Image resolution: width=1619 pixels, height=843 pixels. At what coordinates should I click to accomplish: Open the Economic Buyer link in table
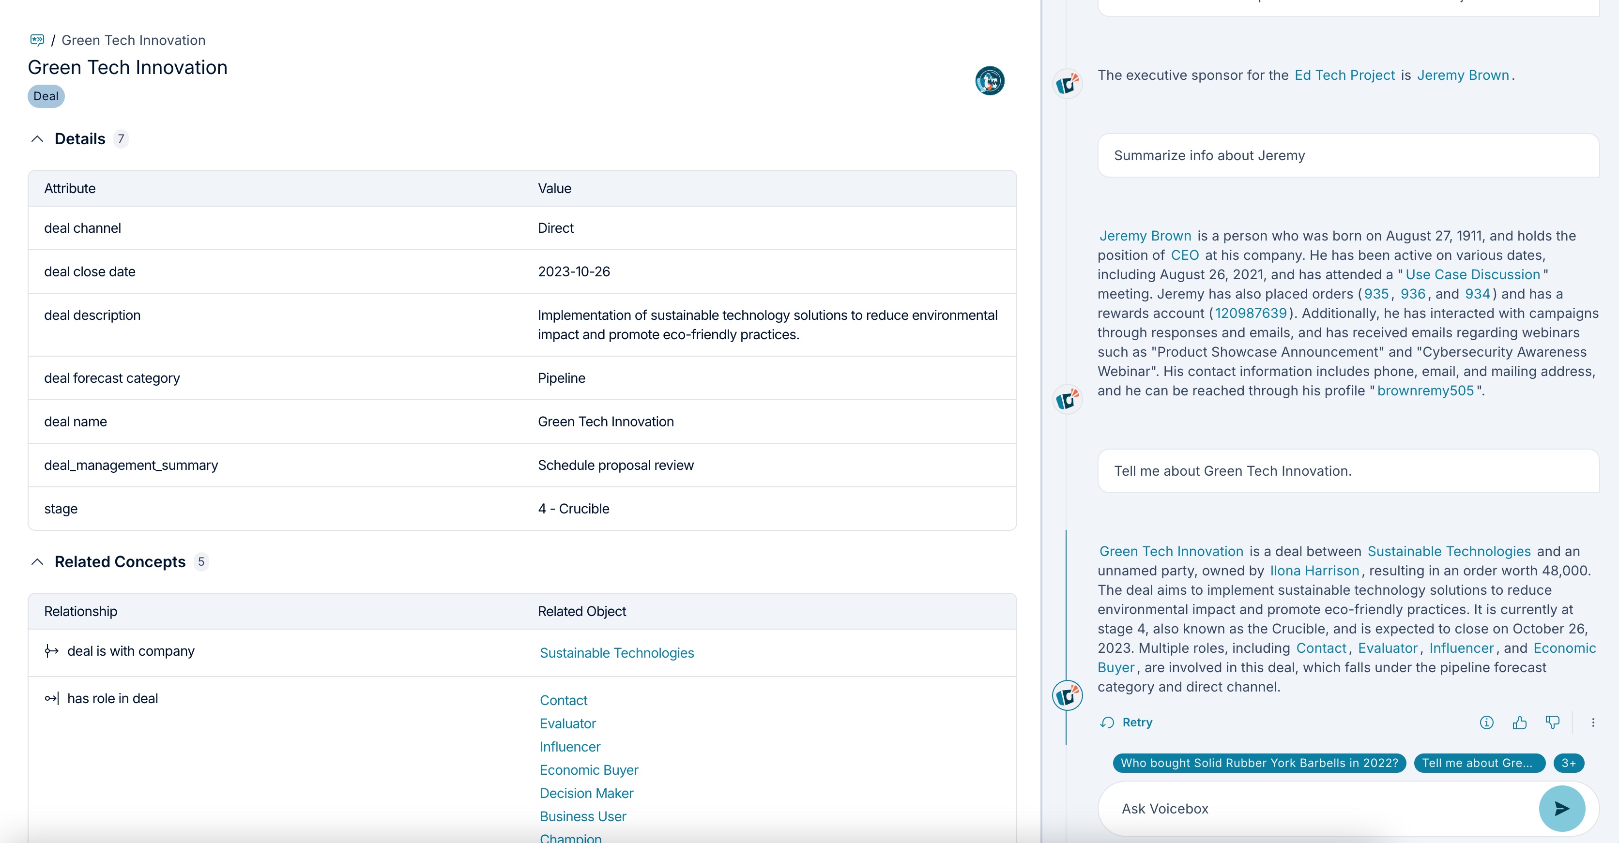click(589, 769)
